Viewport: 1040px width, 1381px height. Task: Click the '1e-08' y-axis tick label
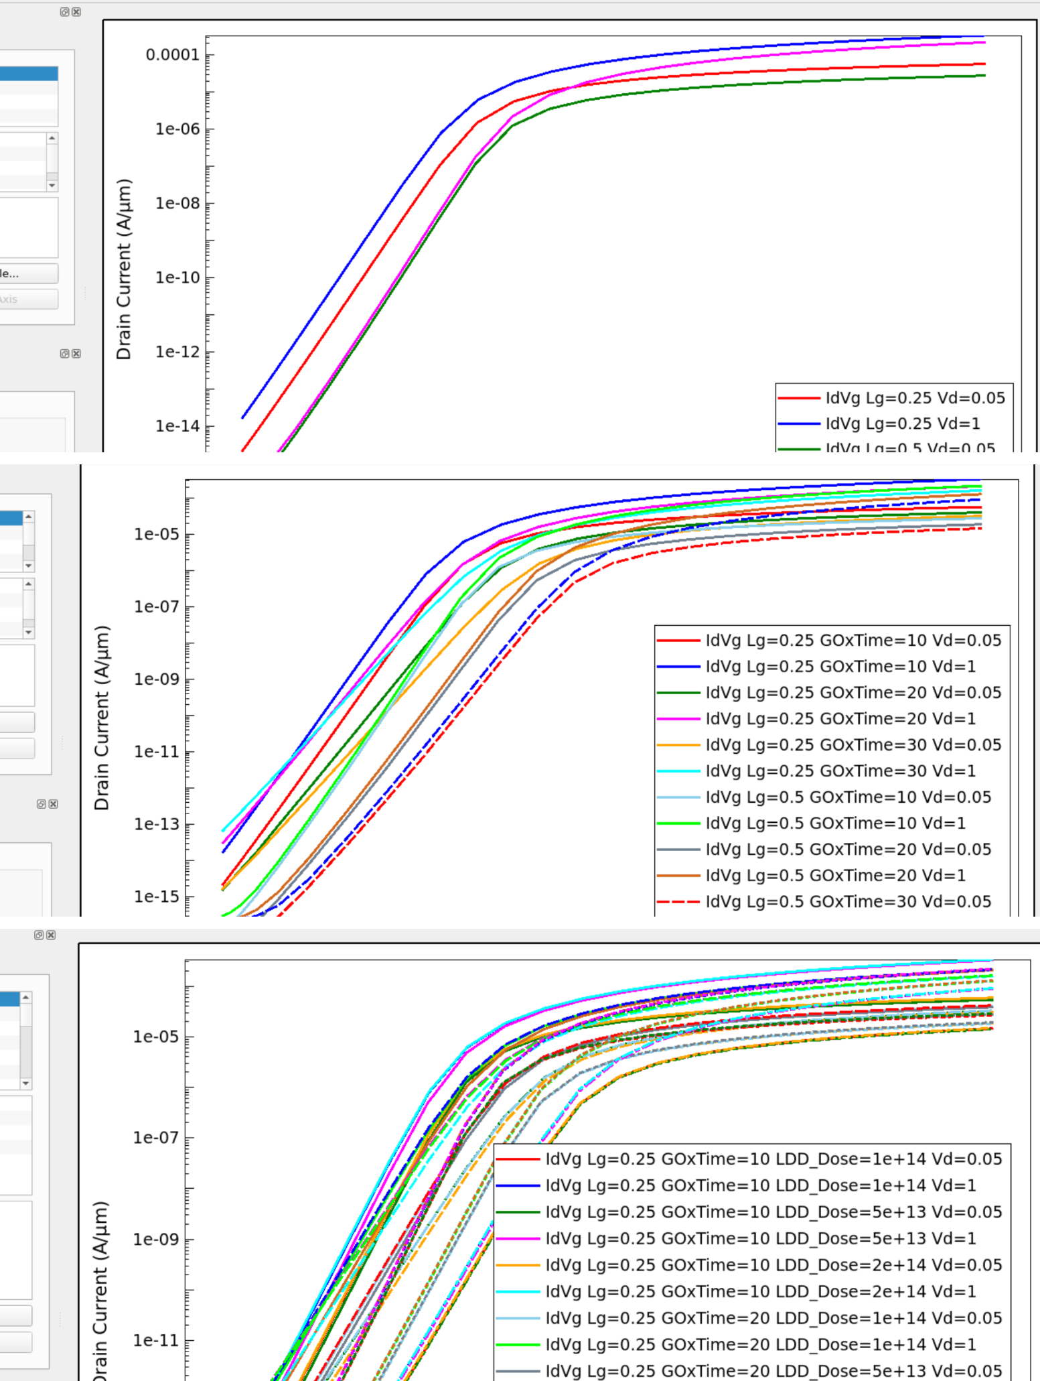[177, 204]
